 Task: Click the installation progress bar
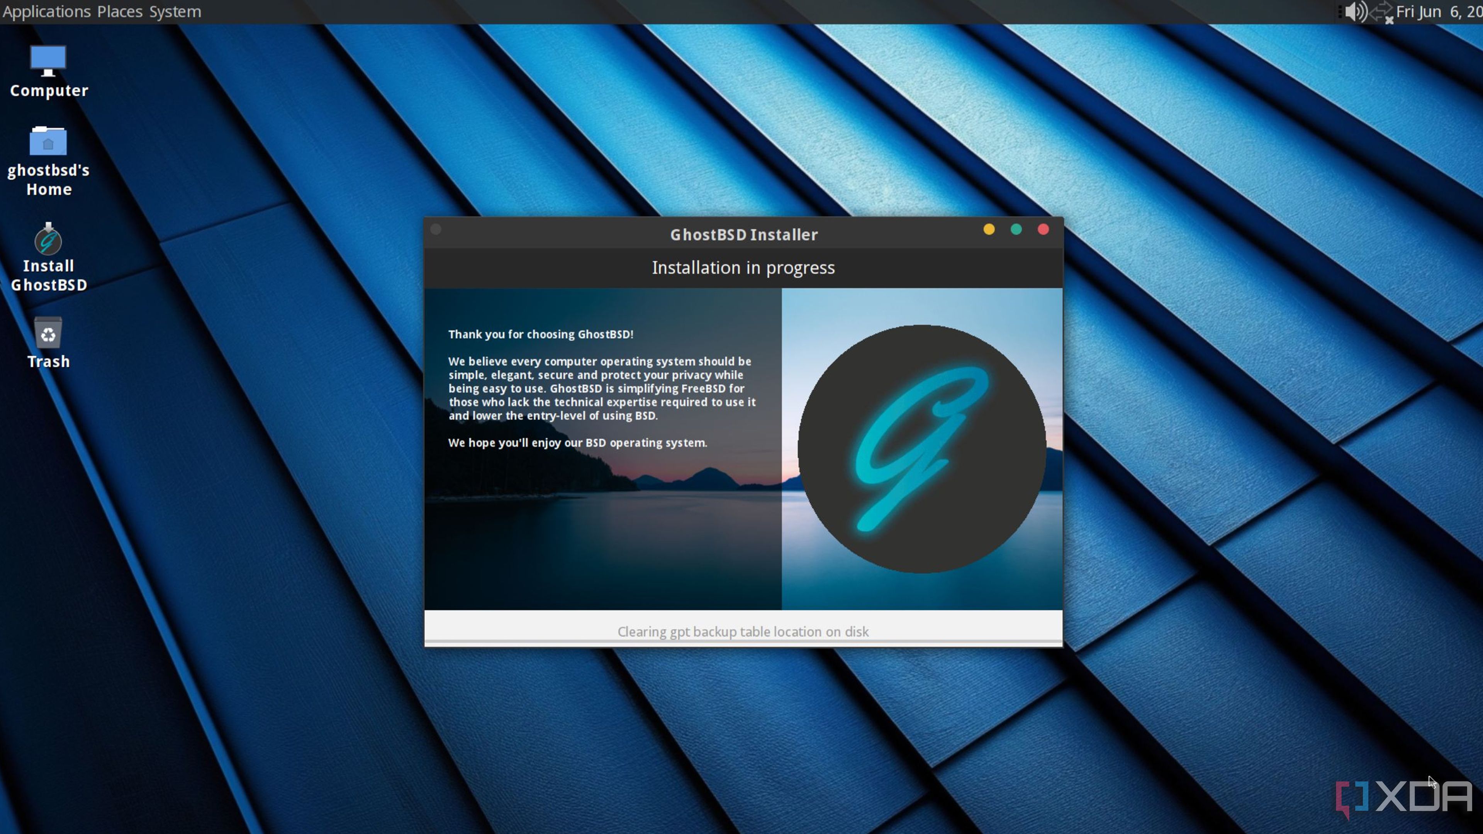[743, 641]
